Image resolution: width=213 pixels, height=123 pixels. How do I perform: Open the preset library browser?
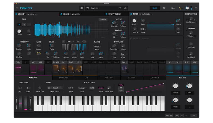tap(82, 8)
